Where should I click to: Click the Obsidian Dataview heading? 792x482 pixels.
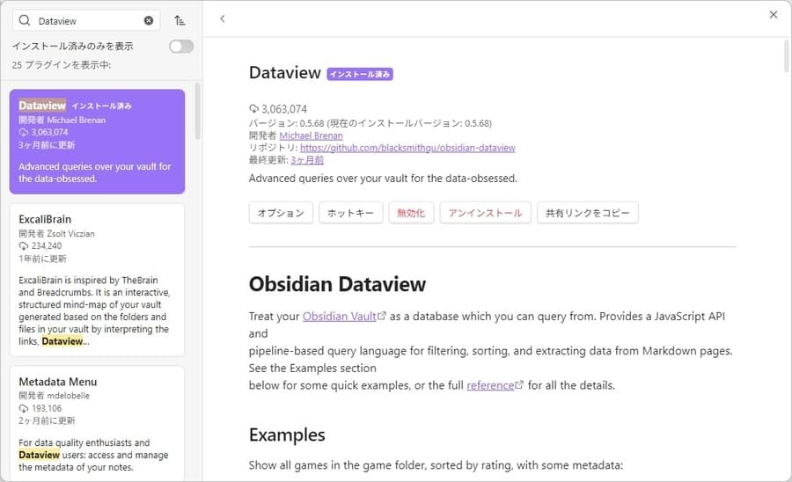coord(337,284)
